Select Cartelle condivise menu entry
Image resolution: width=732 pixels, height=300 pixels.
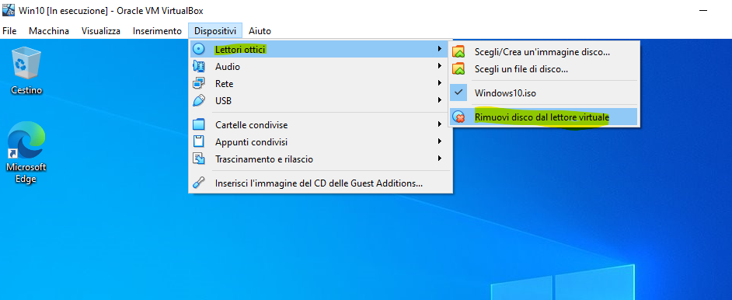point(320,125)
